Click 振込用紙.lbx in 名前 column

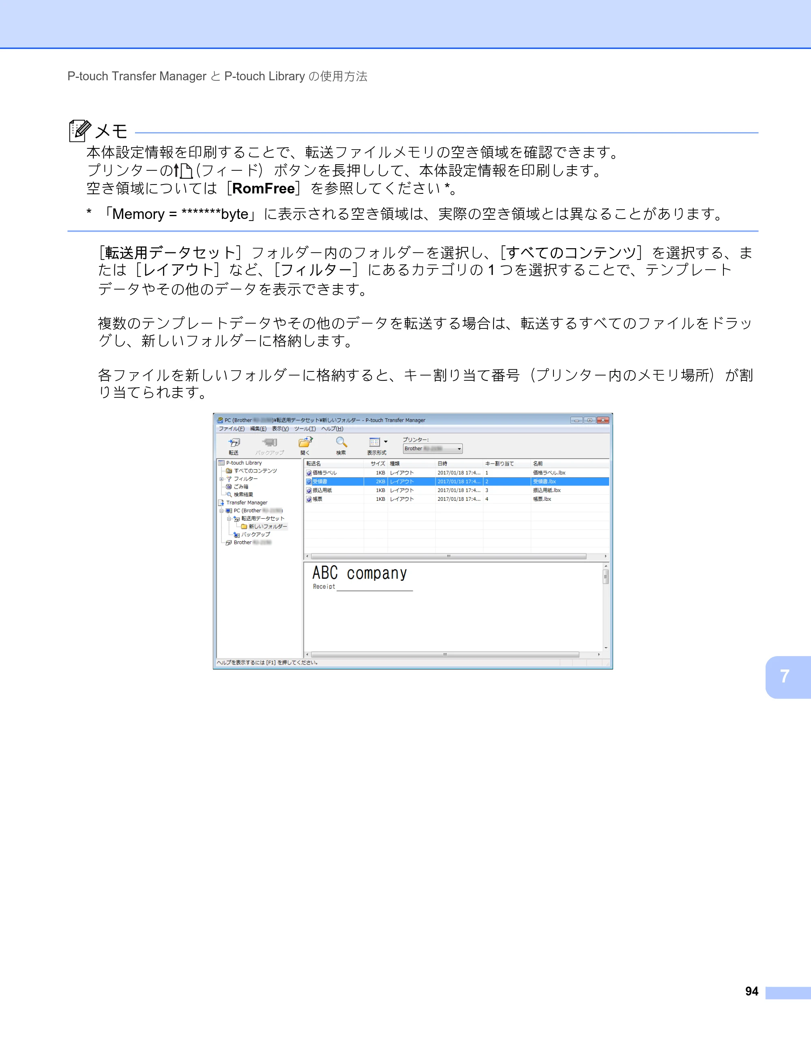coord(547,490)
